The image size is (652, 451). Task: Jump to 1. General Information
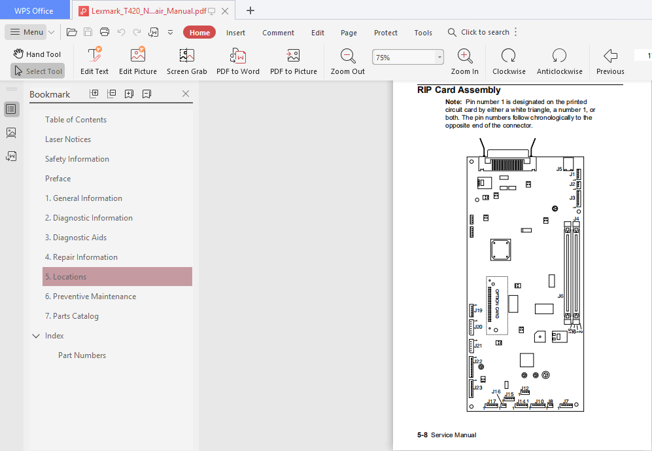84,198
